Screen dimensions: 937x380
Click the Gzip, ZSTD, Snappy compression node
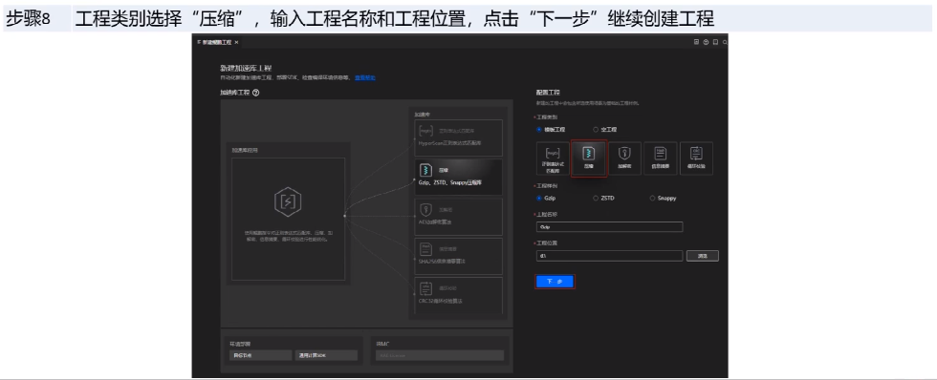458,177
